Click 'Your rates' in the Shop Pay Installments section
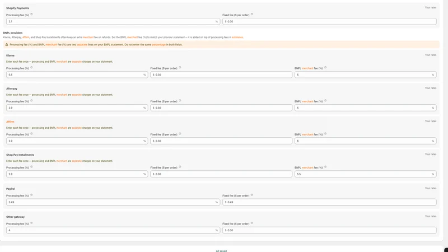448x252 pixels. (x=431, y=155)
